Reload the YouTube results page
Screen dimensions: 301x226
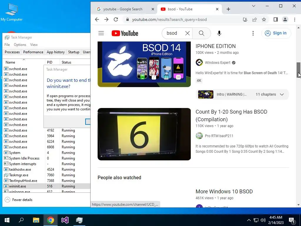point(116,19)
